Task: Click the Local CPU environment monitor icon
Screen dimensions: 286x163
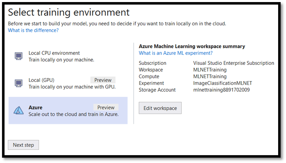Action: click(x=19, y=56)
